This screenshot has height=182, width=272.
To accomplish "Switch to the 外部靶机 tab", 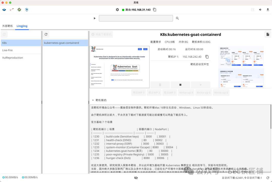I will coord(8,26).
